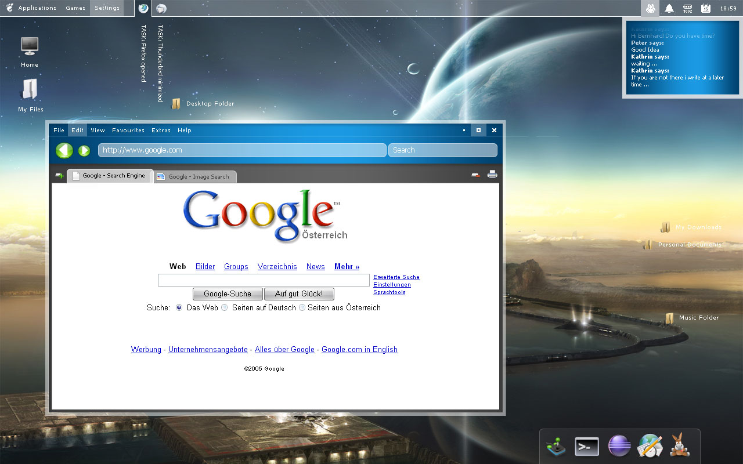Open the Erweiterte Suche link
Screen dimensions: 743x464
point(396,277)
